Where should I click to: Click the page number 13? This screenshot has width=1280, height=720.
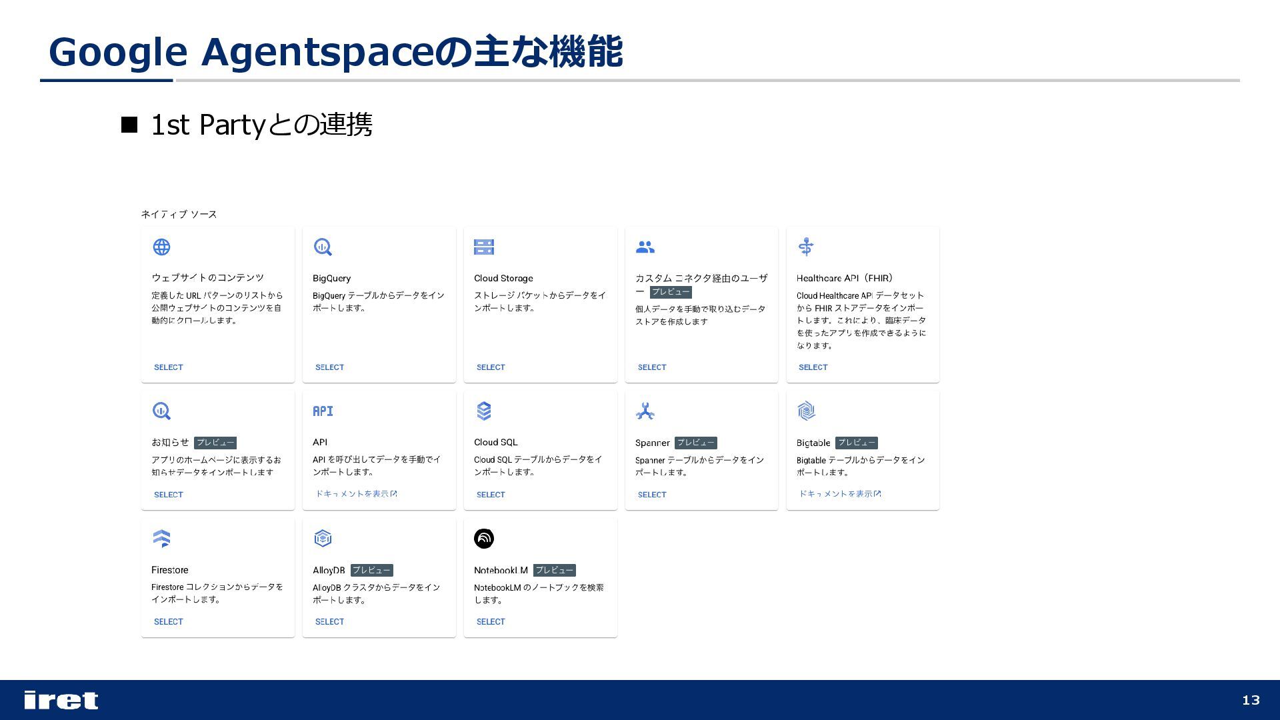(x=1251, y=700)
